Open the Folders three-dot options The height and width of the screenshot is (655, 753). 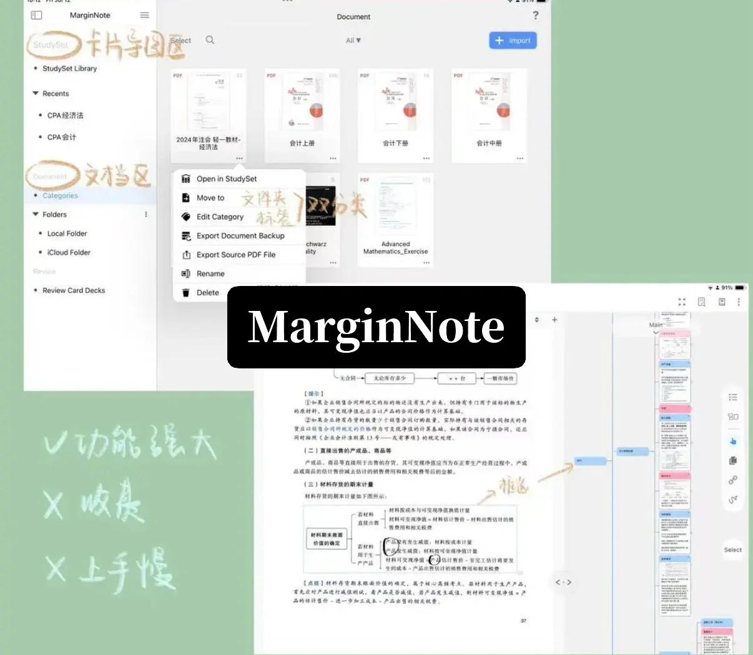click(146, 214)
